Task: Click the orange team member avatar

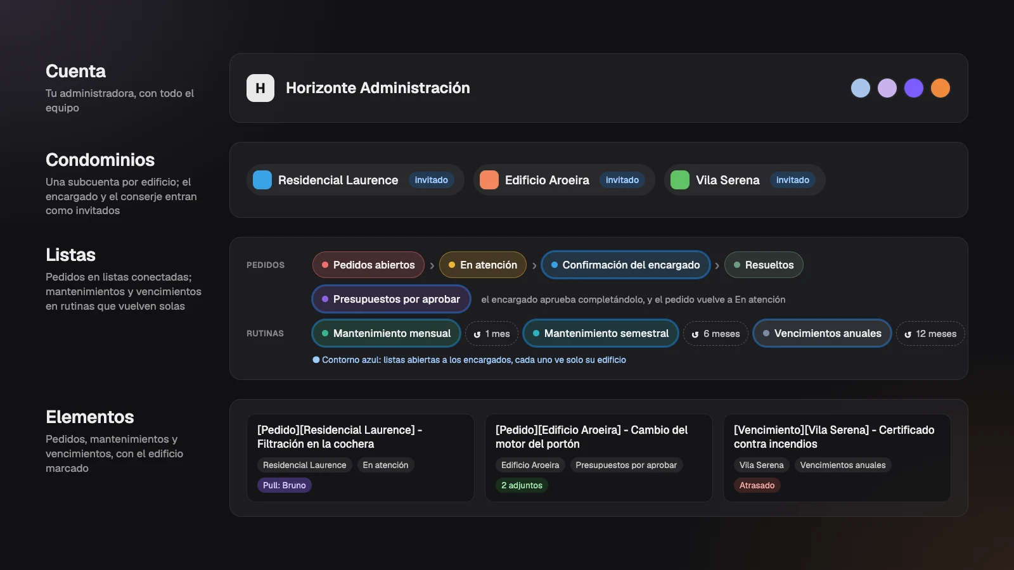Action: 940,88
